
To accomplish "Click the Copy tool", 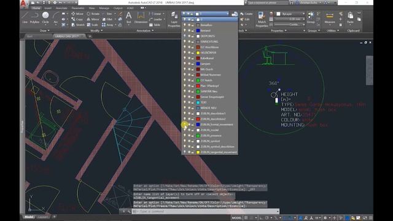I will [x=77, y=19].
